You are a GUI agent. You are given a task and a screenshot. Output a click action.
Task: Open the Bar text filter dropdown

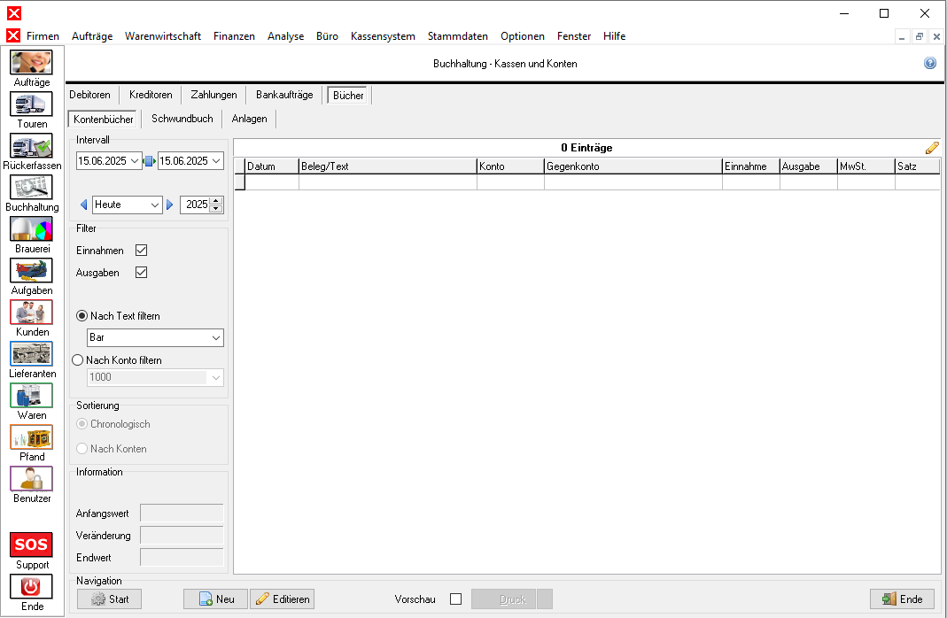click(x=216, y=338)
